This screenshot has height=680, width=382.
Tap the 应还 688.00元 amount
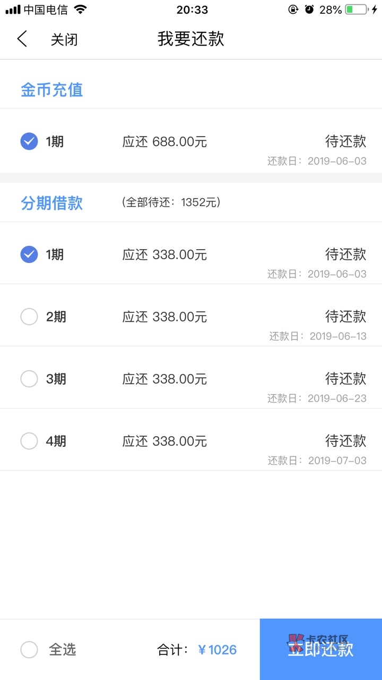coord(164,142)
